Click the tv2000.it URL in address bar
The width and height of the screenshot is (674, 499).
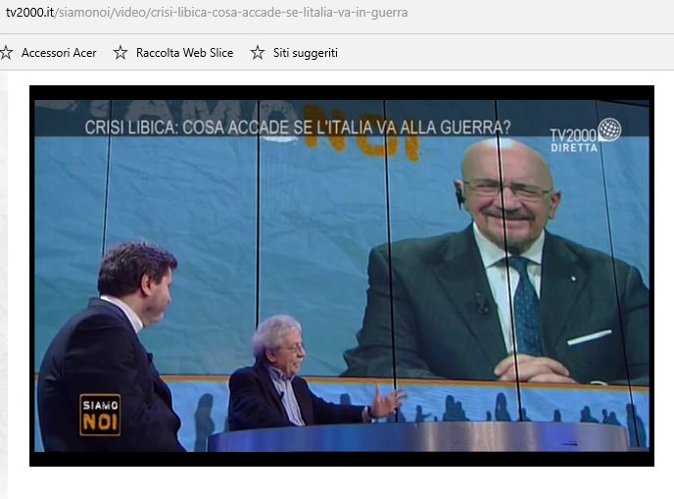coord(207,13)
